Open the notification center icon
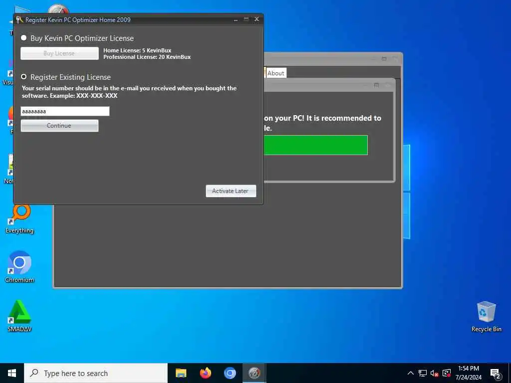 (496, 373)
